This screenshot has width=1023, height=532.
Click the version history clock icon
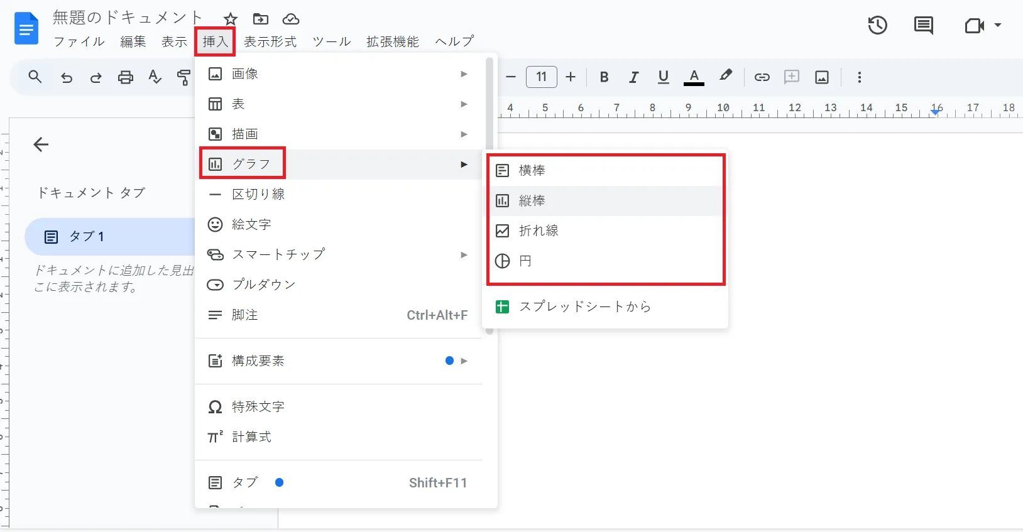[877, 26]
